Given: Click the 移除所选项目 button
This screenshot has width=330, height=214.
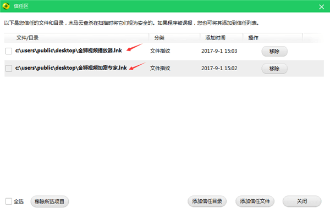Looking at the screenshot, I should [x=50, y=201].
